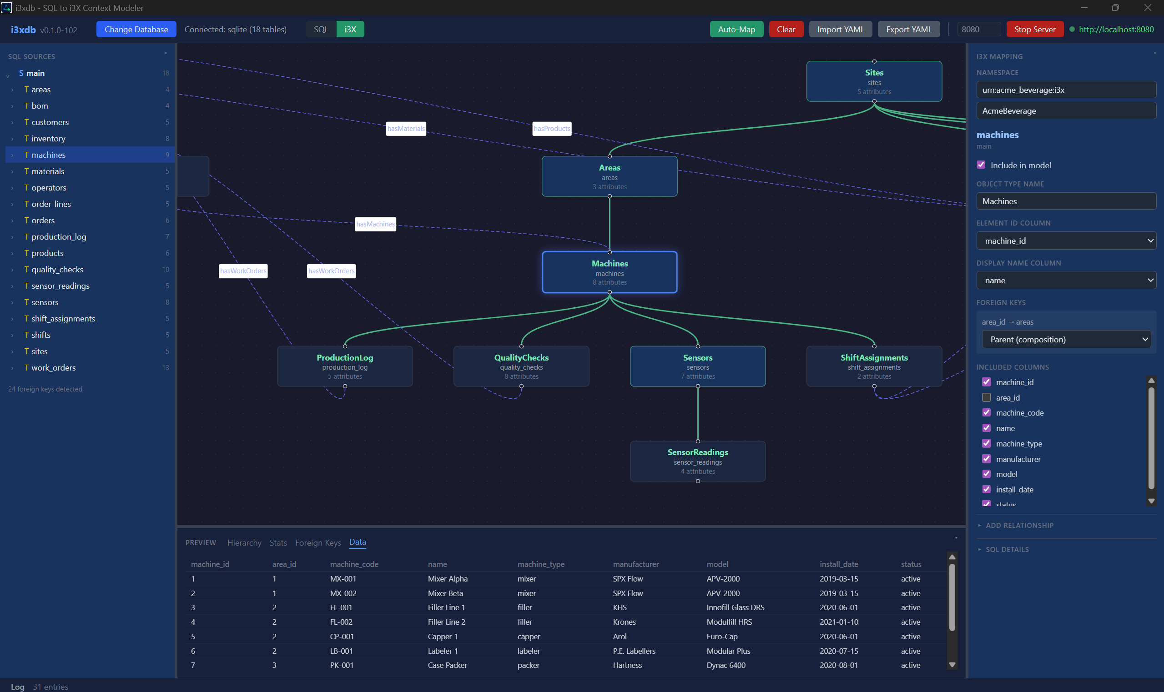Viewport: 1164px width, 692px height.
Task: Open the Hierarchy tab in the preview panel
Action: [x=244, y=542]
